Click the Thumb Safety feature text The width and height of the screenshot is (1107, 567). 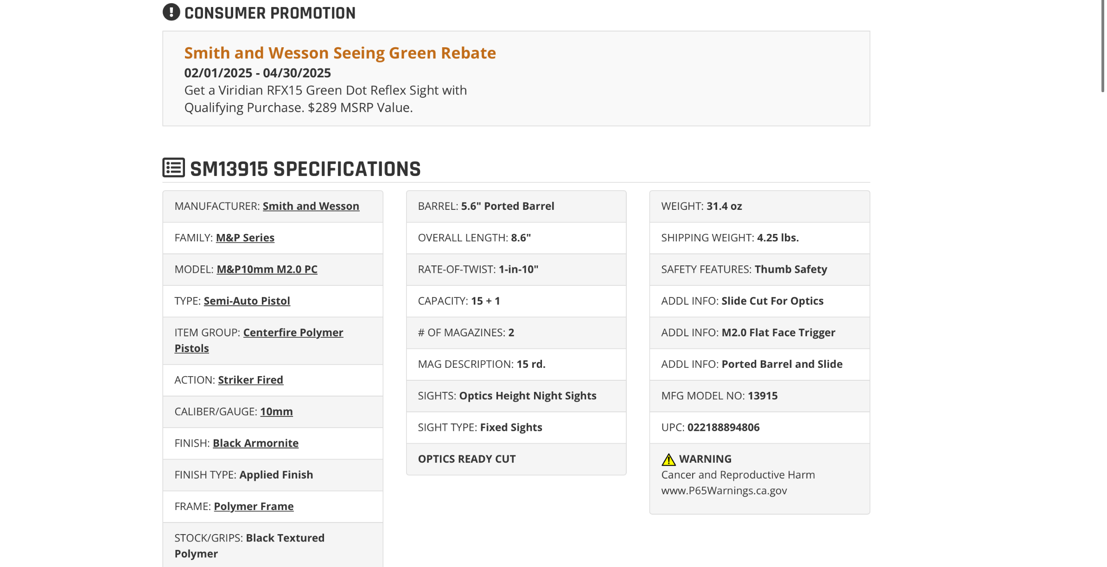(790, 269)
